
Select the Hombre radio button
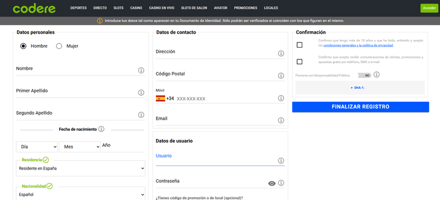click(23, 46)
